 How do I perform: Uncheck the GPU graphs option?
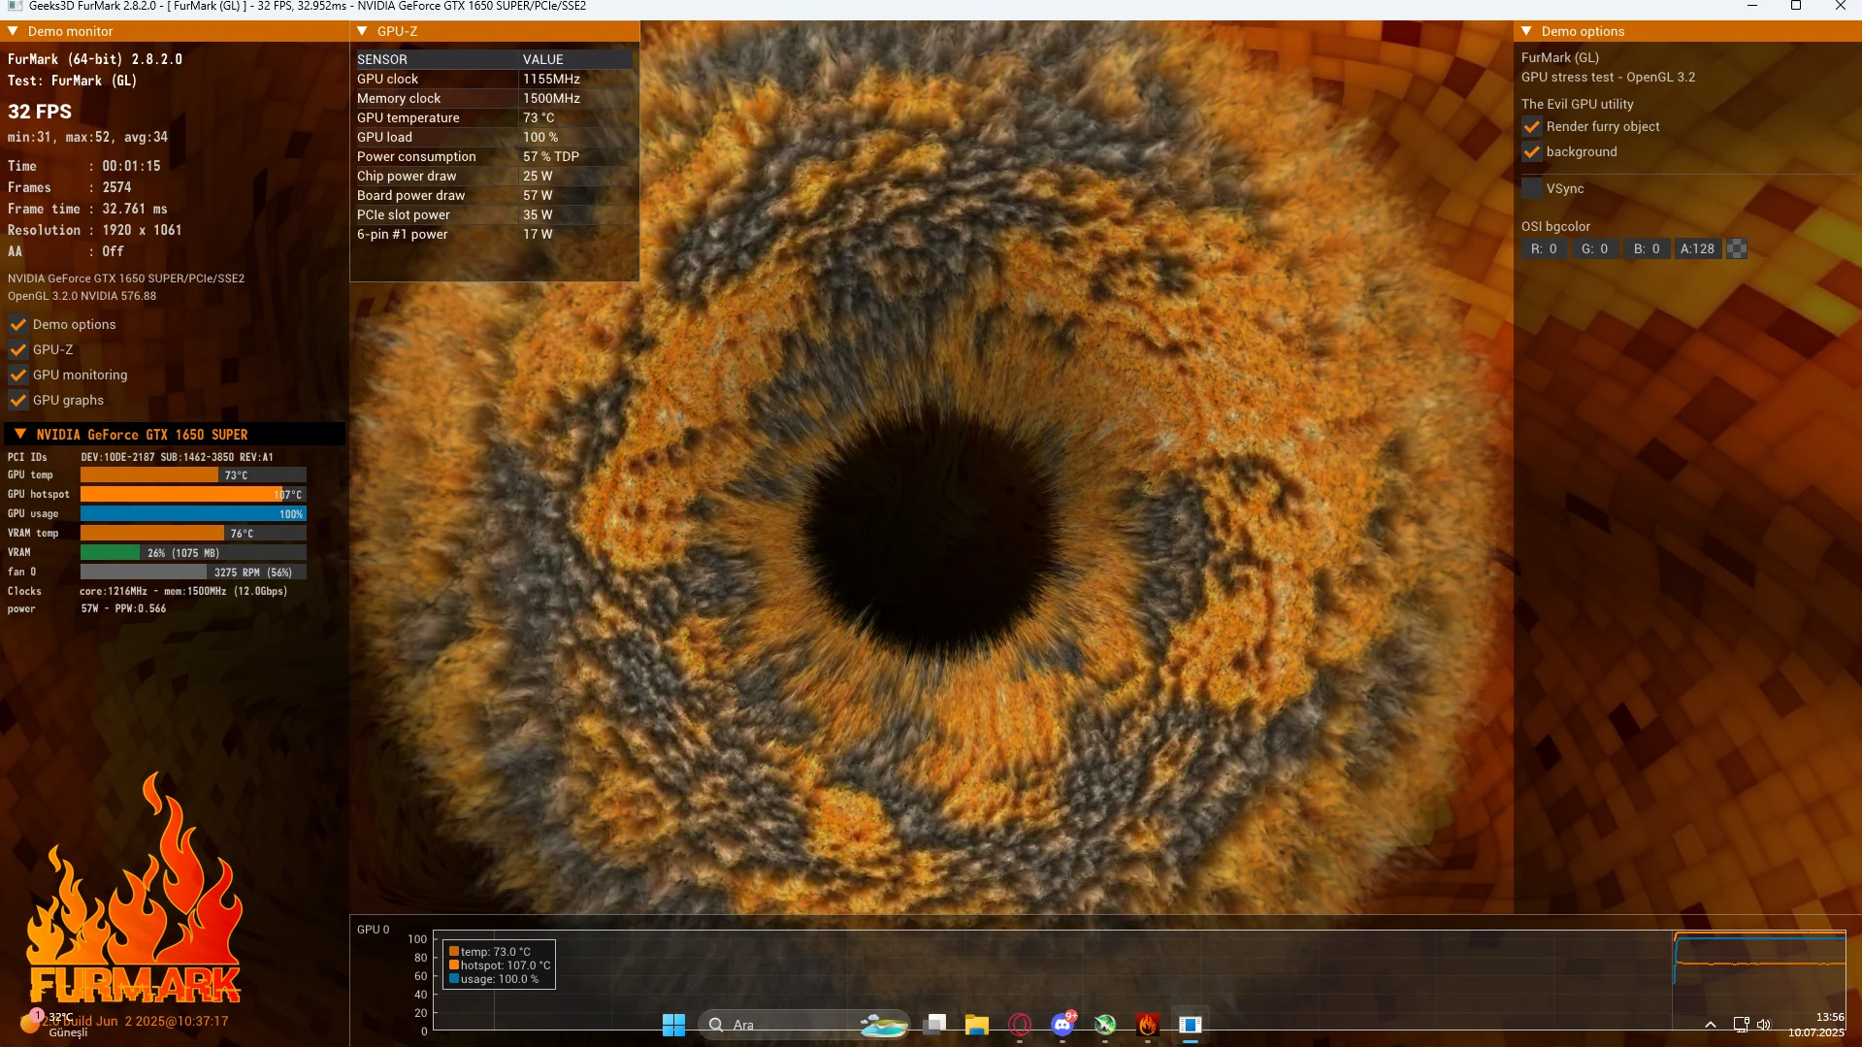click(x=18, y=400)
